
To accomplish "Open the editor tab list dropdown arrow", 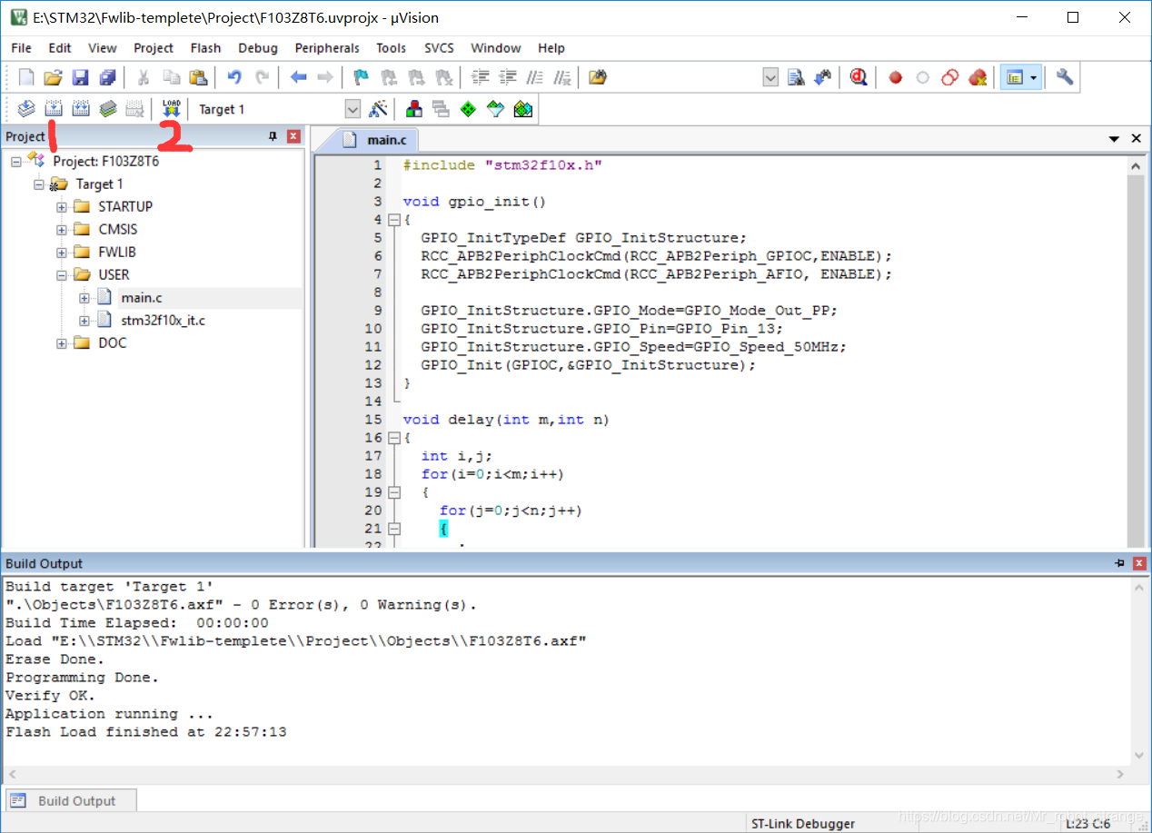I will pos(1114,139).
